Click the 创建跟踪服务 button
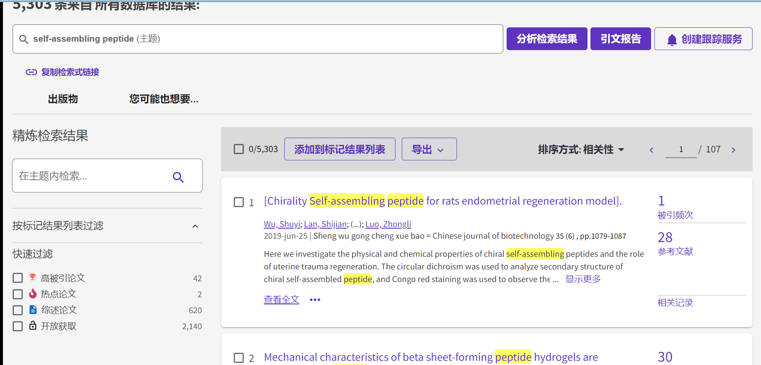The width and height of the screenshot is (761, 365). (x=703, y=39)
